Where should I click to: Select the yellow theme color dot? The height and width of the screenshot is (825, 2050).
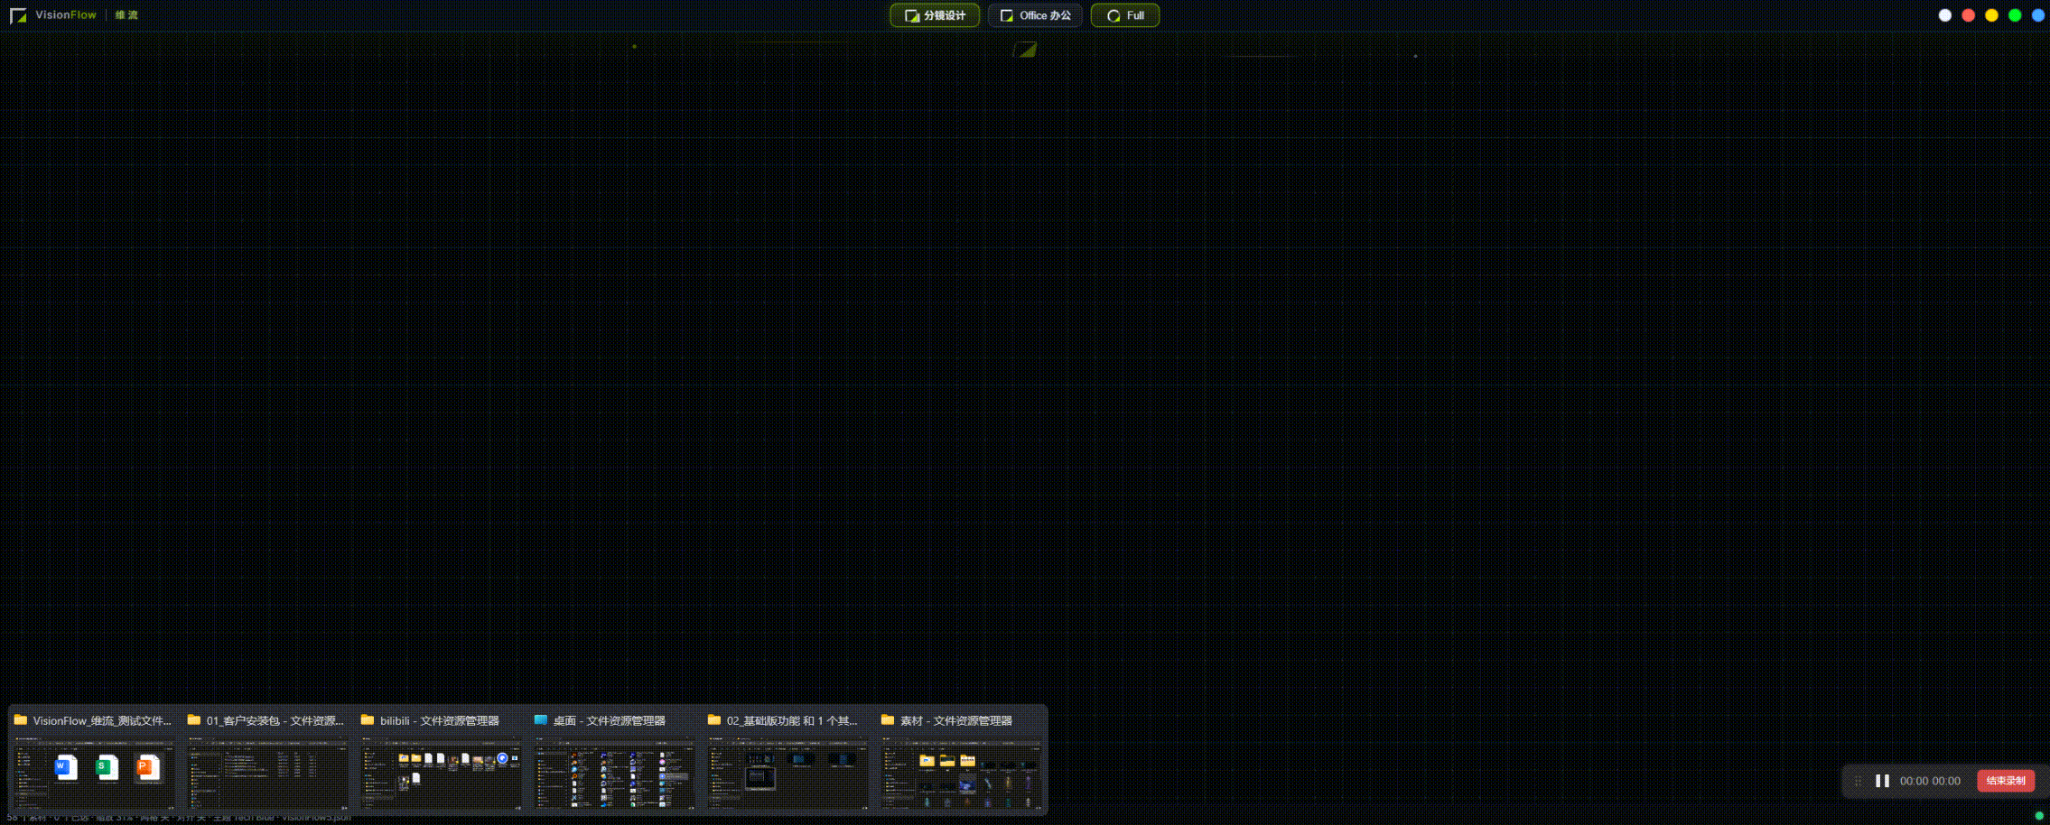[1991, 15]
